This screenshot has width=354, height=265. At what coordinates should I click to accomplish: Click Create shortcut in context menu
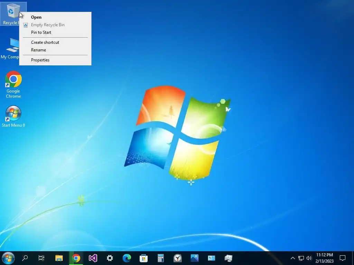55,42
